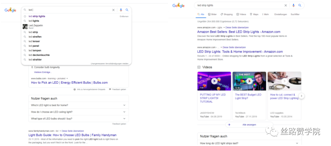Screen dimensions: 331x146
Task: Translate familyhandyman page via 'Diese Seite übersetzen'
Action: click(x=73, y=131)
